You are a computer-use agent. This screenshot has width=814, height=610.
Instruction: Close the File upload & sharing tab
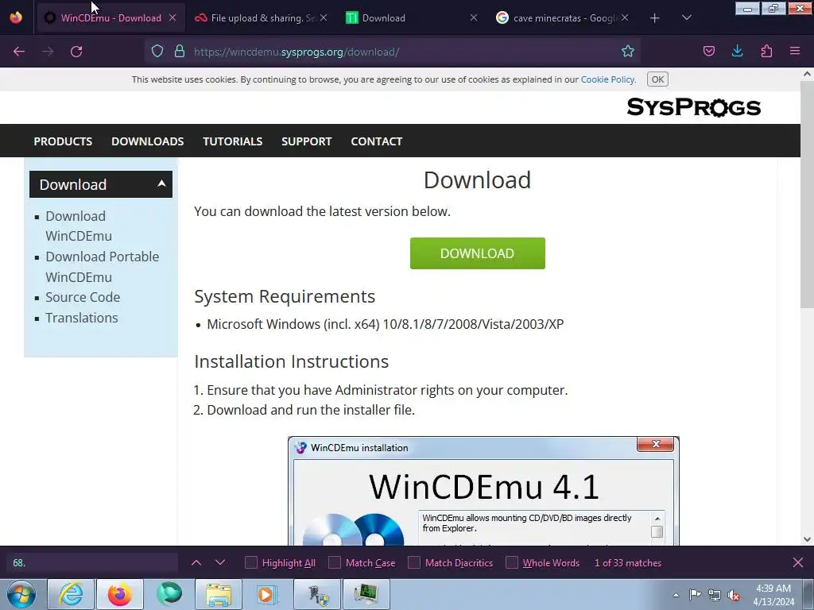[324, 18]
